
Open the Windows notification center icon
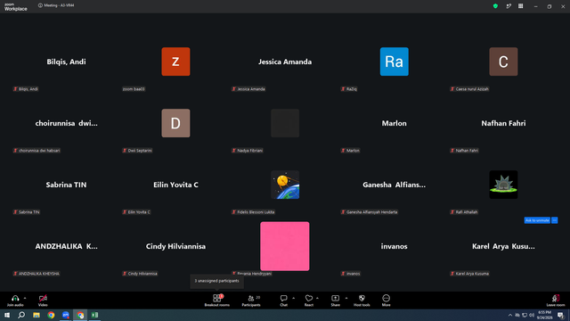[561, 315]
